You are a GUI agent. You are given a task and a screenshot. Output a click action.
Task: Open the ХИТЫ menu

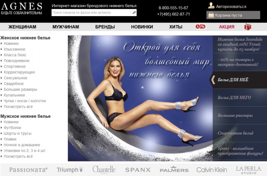[x=176, y=27]
